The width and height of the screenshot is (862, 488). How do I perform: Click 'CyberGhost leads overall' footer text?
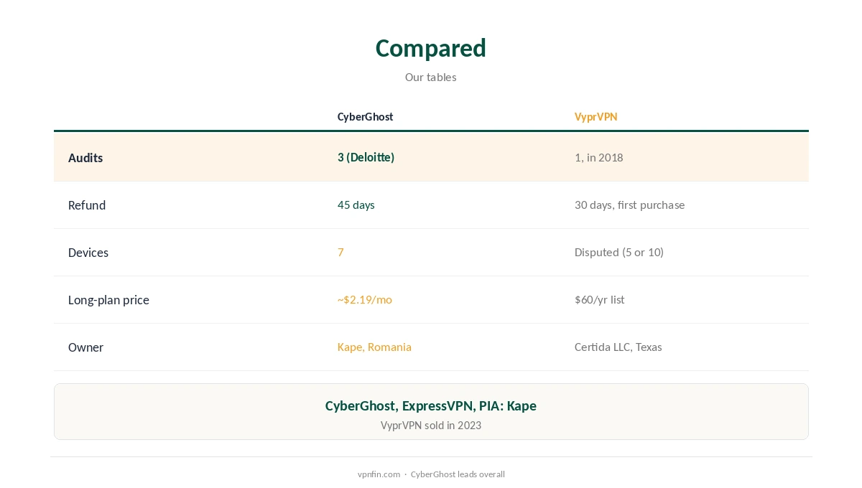click(458, 474)
